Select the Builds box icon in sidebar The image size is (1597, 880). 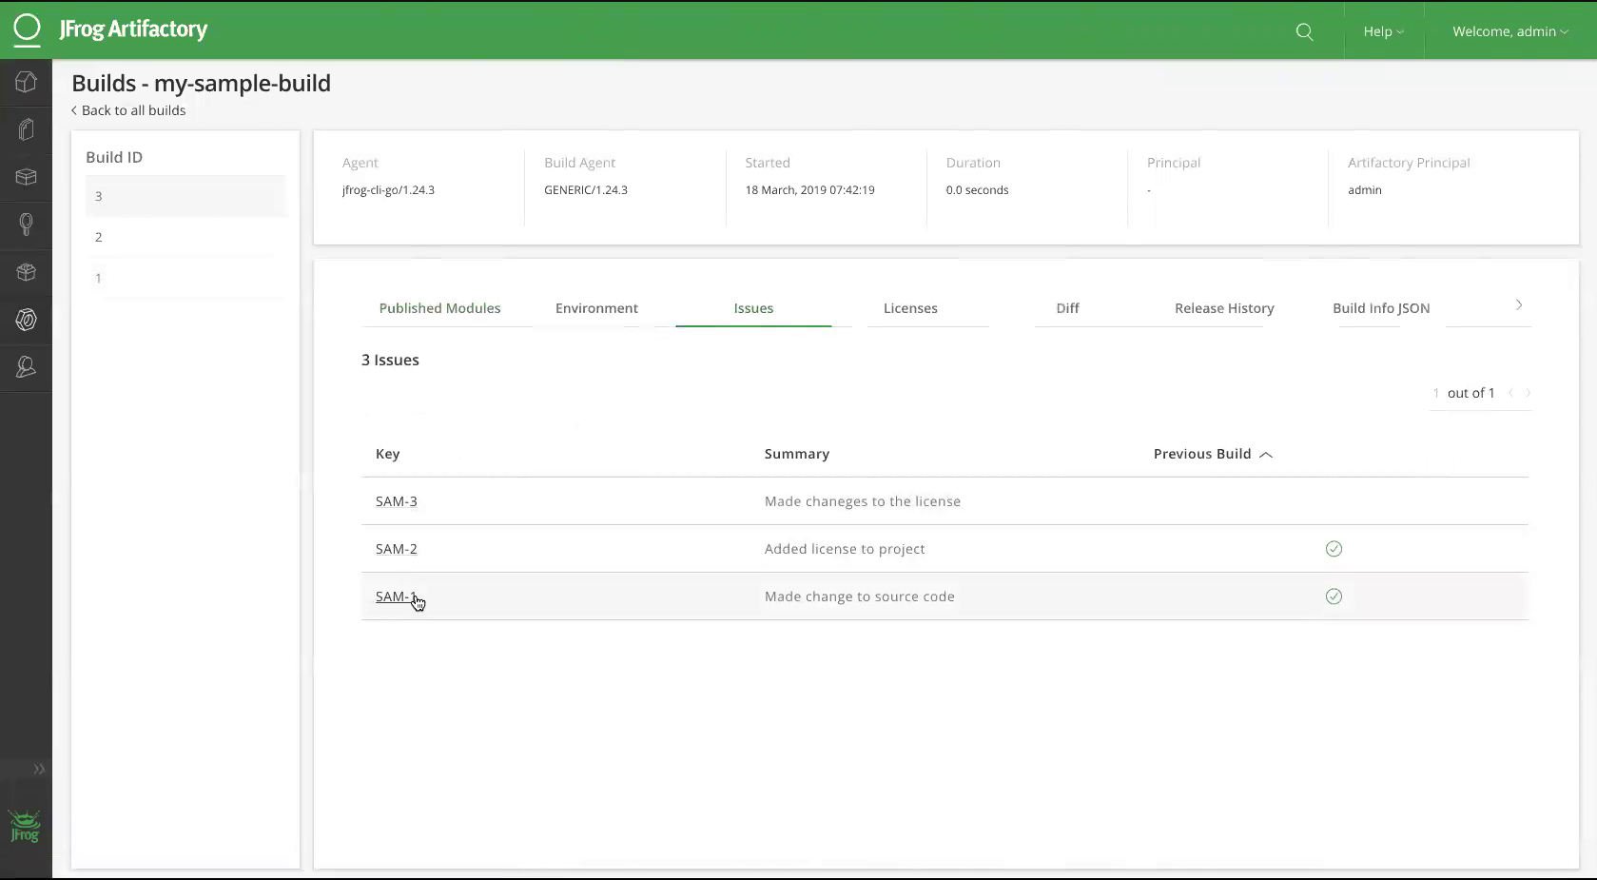coord(26,177)
